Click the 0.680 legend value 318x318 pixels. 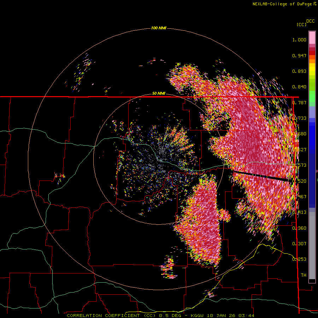(x=299, y=134)
